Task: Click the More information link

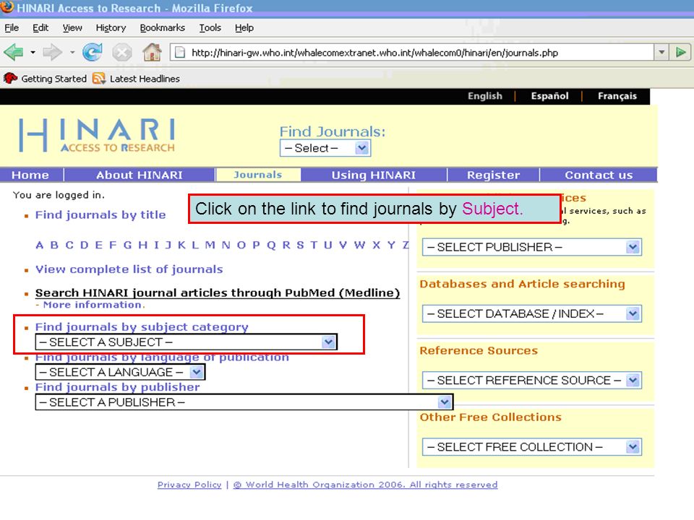Action: (93, 305)
